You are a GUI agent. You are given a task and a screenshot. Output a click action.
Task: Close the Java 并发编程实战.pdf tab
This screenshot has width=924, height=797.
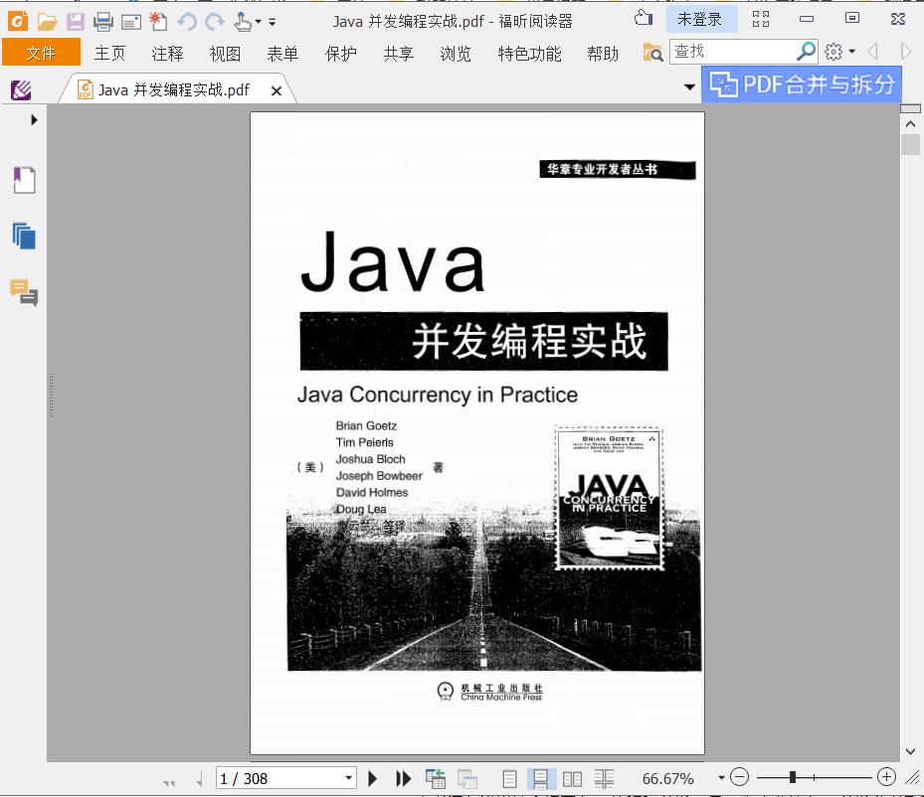click(276, 90)
